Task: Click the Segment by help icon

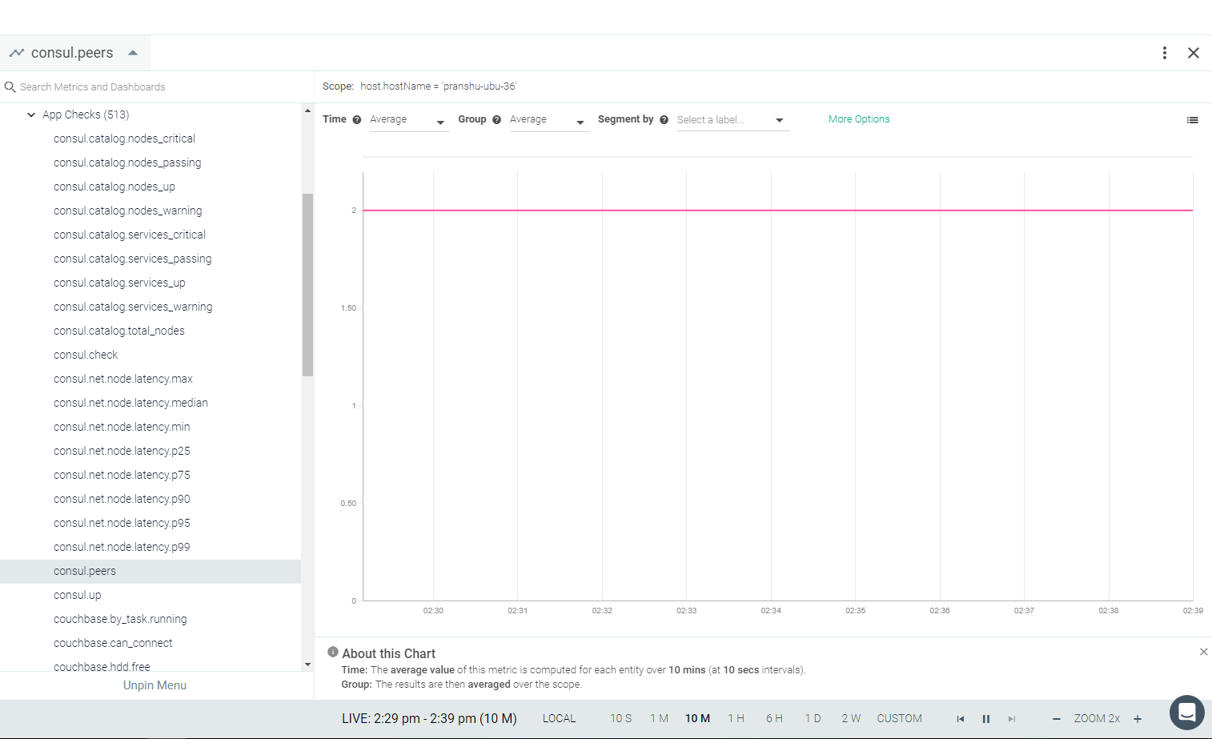Action: coord(664,119)
